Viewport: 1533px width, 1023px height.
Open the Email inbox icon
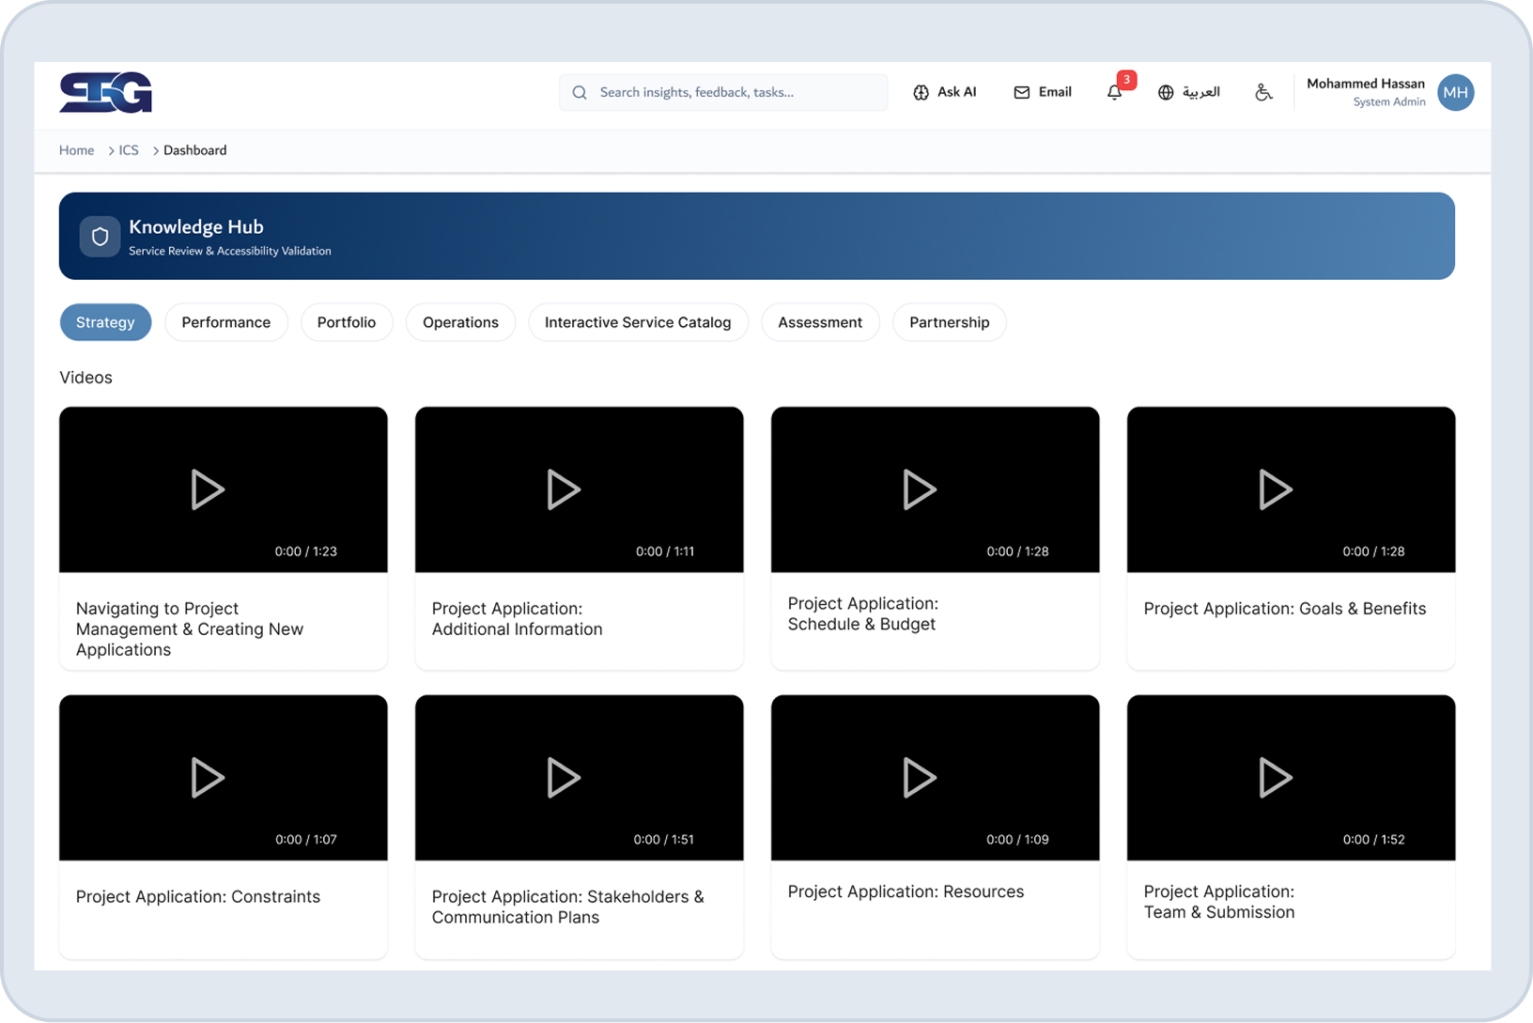click(1020, 92)
